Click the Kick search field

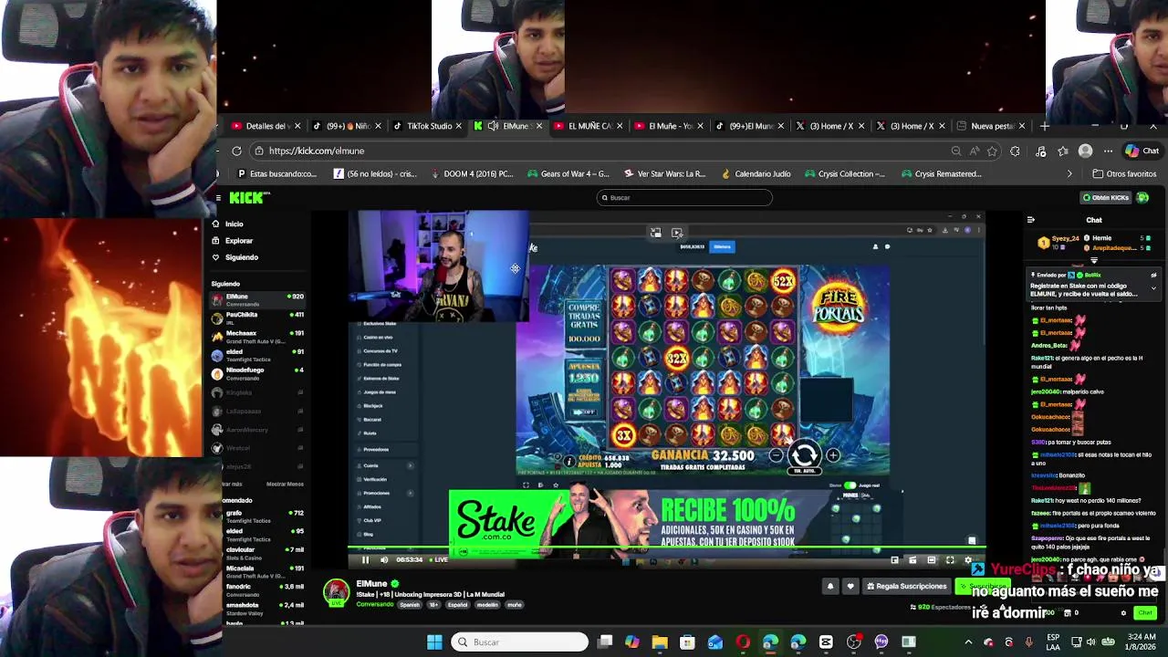(x=684, y=197)
